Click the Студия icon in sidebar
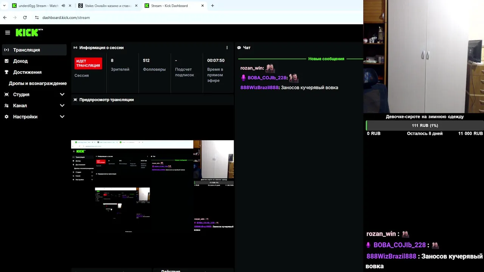The width and height of the screenshot is (484, 272). pyautogui.click(x=6, y=94)
